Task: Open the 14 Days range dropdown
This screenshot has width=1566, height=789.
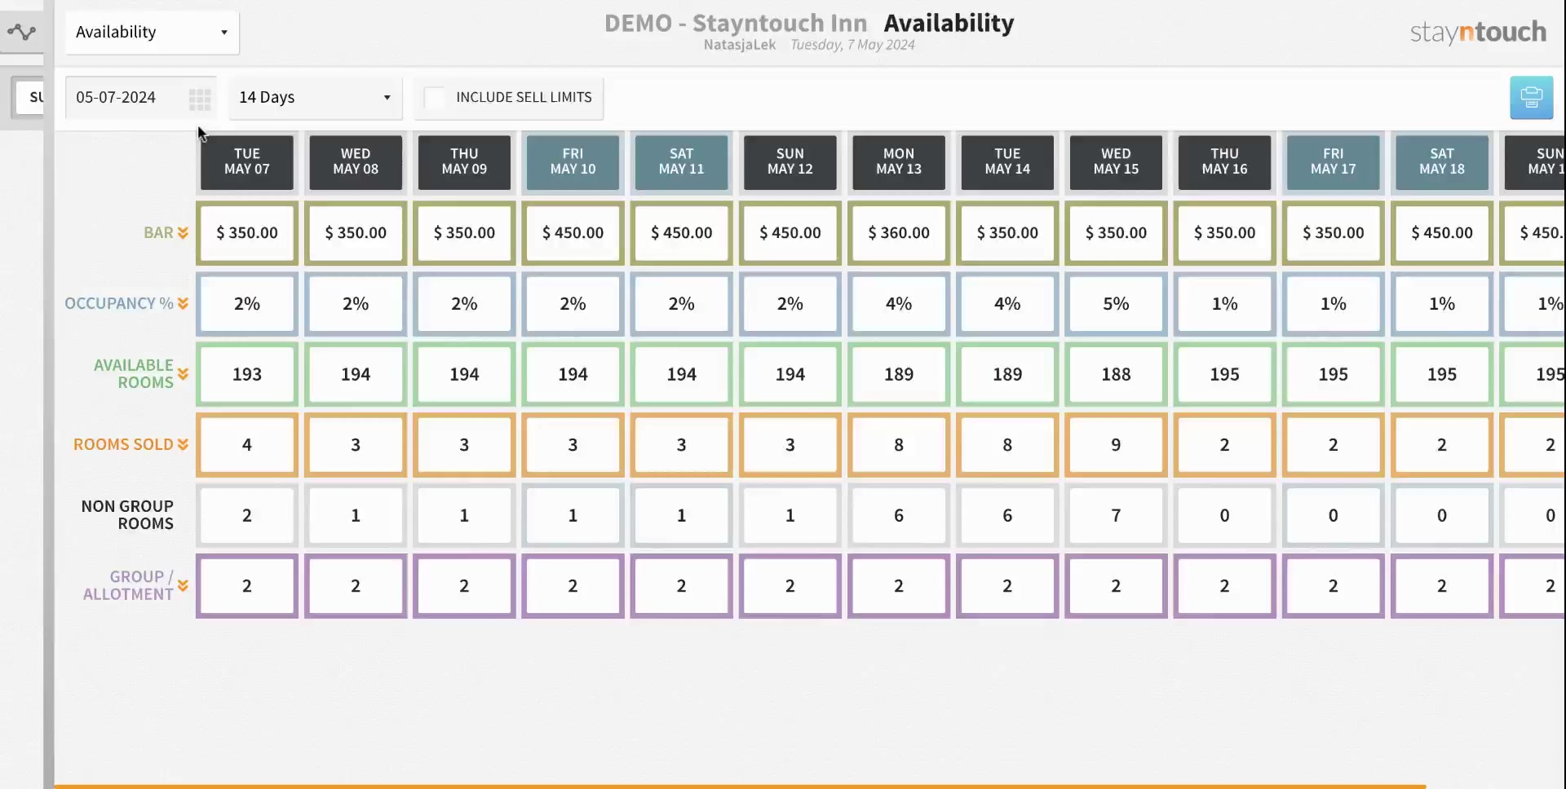Action: coord(316,98)
